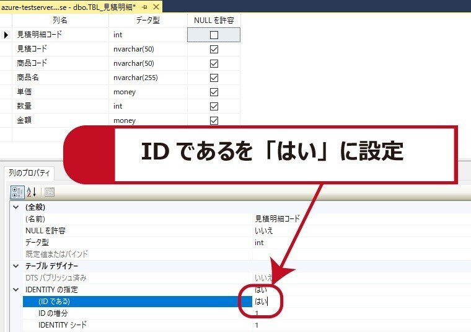Click the 列名 column header
The height and width of the screenshot is (332, 471).
pyautogui.click(x=60, y=20)
